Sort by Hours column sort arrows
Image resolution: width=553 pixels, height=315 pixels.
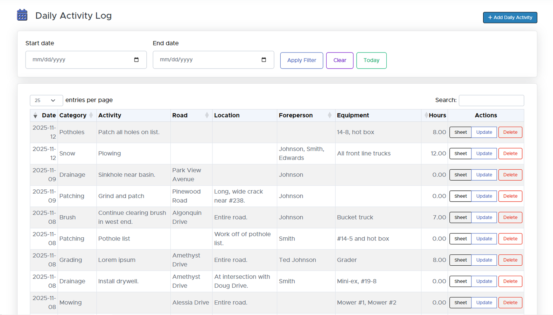coord(426,115)
